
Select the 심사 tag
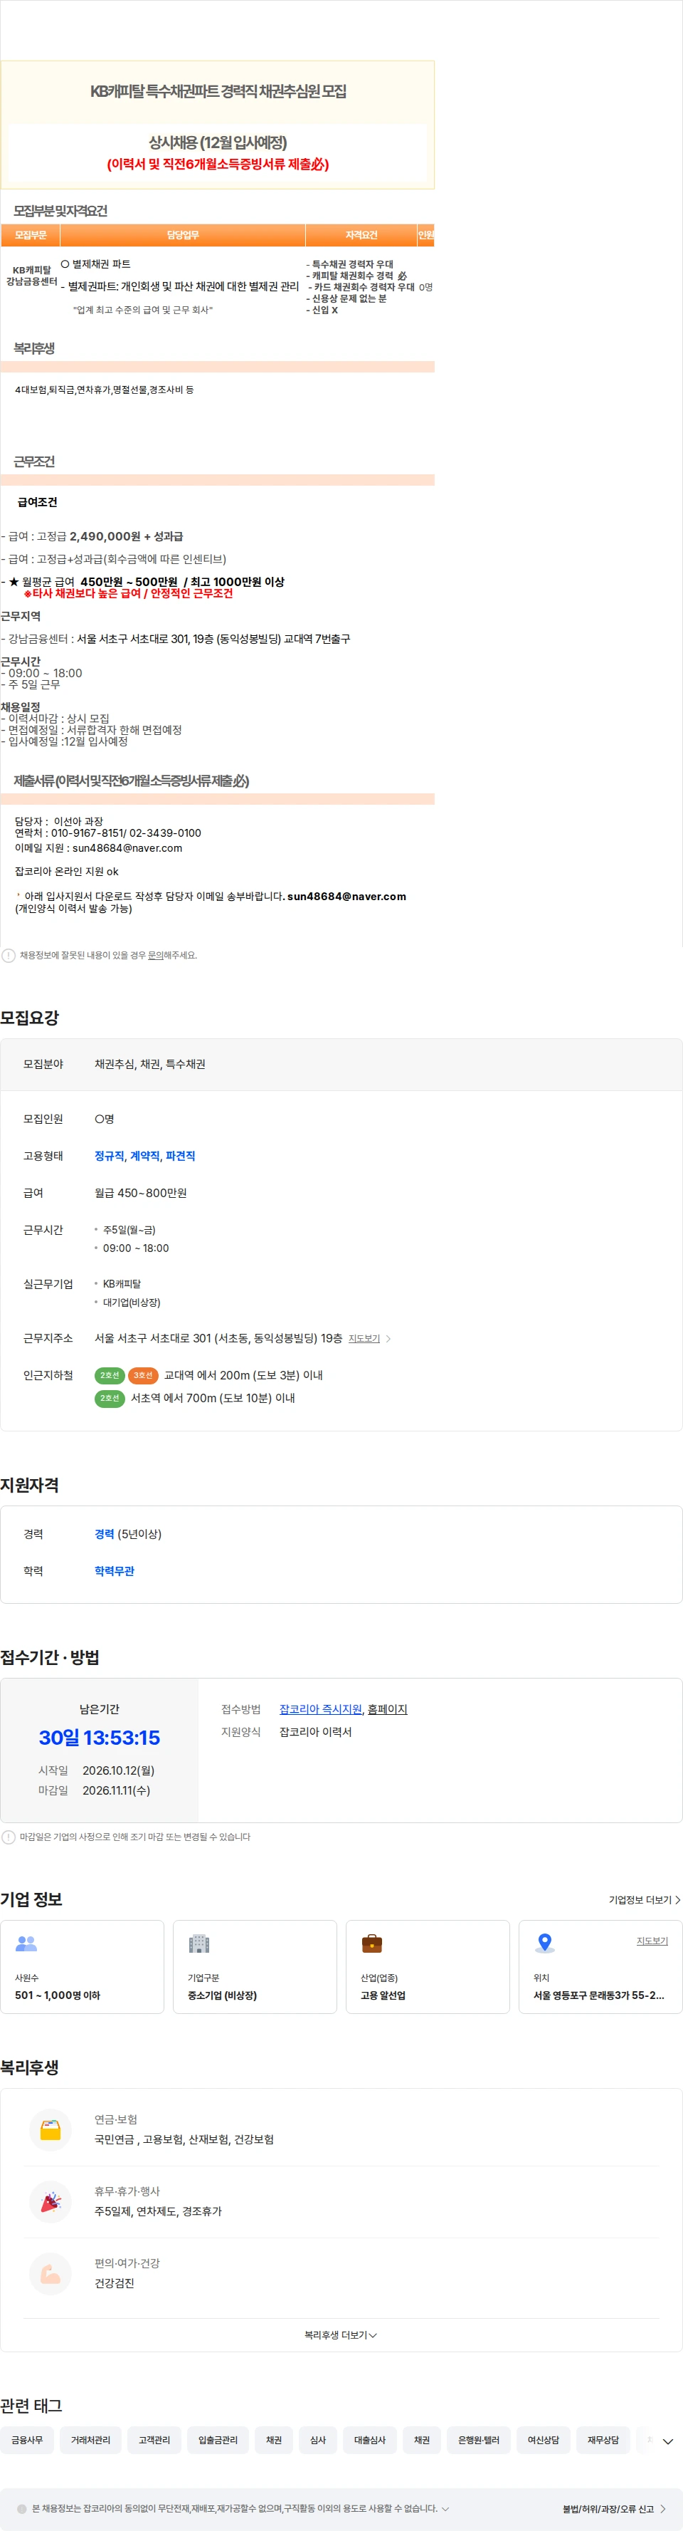[x=318, y=2440]
